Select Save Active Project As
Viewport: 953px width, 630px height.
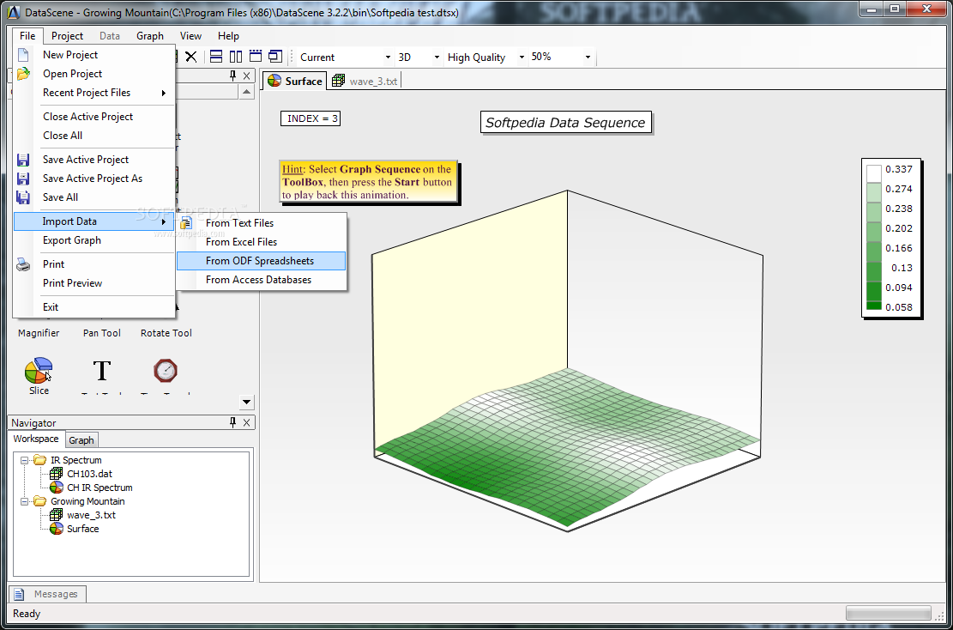(94, 179)
